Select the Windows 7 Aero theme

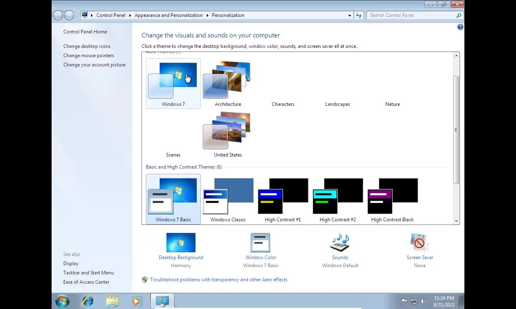(173, 84)
